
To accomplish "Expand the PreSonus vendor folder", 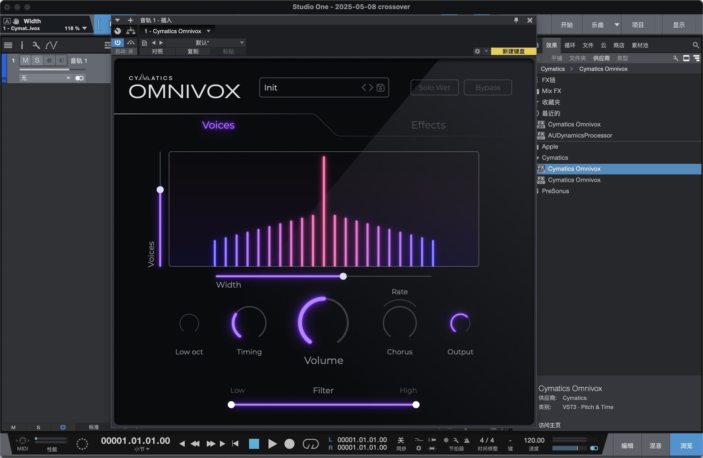I will [x=538, y=191].
